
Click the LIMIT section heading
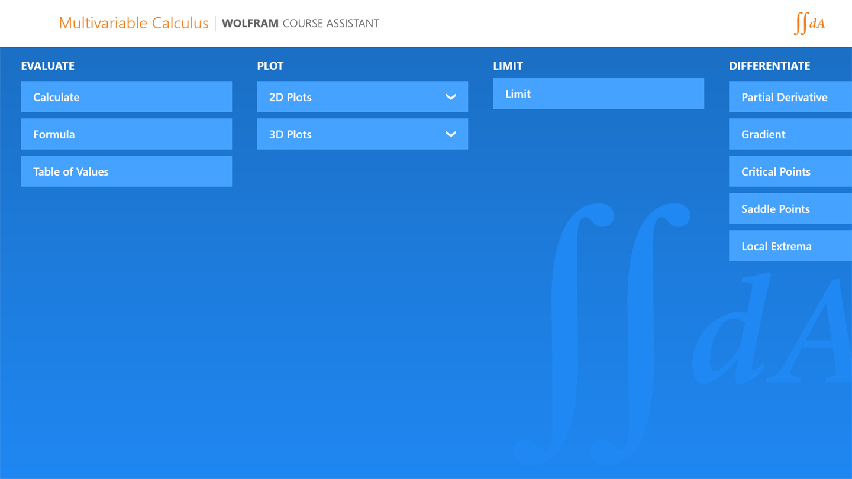coord(508,66)
